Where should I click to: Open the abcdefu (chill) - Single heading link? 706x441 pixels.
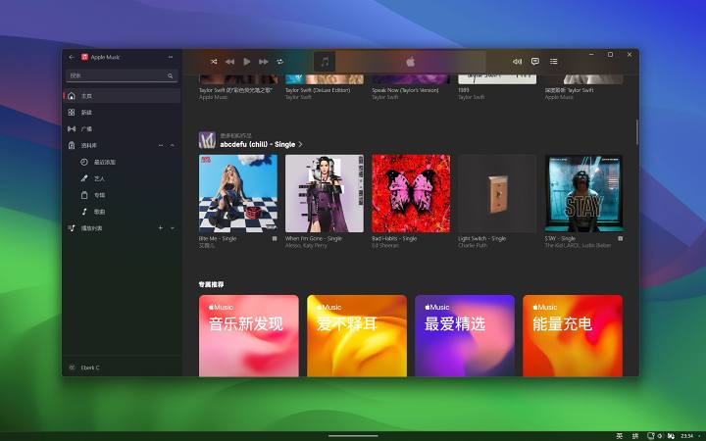pyautogui.click(x=258, y=144)
